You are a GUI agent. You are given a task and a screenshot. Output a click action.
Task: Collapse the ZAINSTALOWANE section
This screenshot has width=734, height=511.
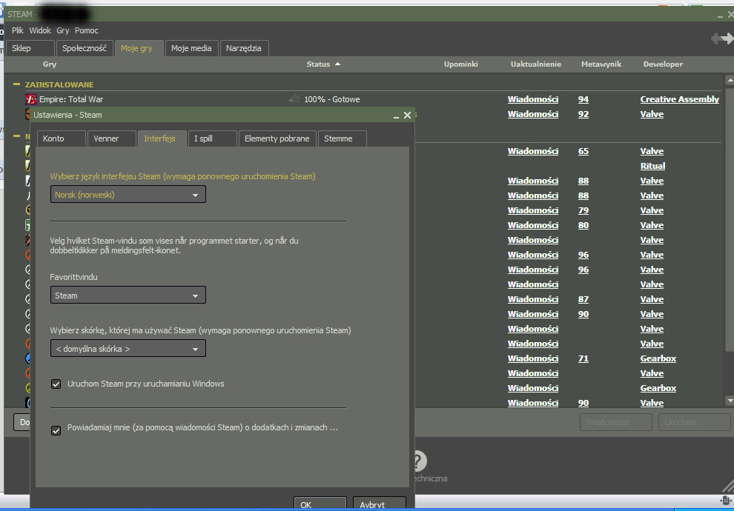(17, 84)
